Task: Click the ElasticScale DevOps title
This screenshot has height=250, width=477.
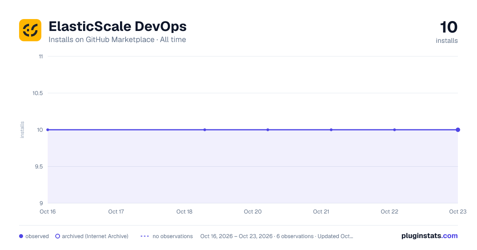Action: (x=118, y=27)
